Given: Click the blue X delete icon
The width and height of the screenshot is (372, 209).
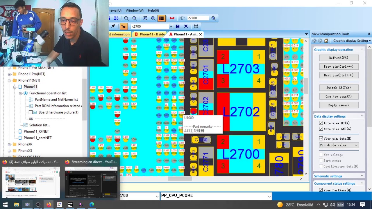Looking at the screenshot, I should click(x=186, y=26).
